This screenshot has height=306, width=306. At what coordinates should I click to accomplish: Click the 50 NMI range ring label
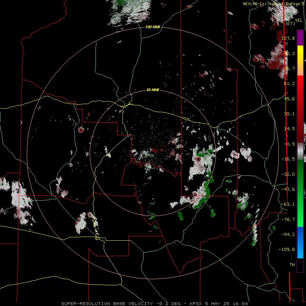click(153, 90)
